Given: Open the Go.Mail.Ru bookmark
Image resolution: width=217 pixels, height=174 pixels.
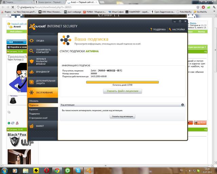Looking at the screenshot, I should [200, 12].
